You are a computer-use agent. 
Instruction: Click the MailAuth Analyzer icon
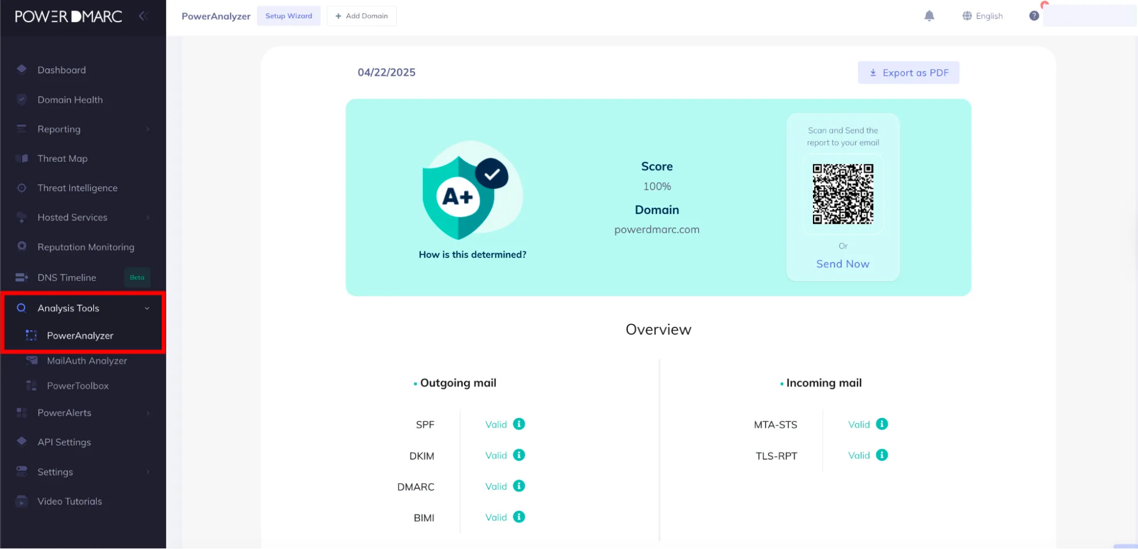(32, 360)
